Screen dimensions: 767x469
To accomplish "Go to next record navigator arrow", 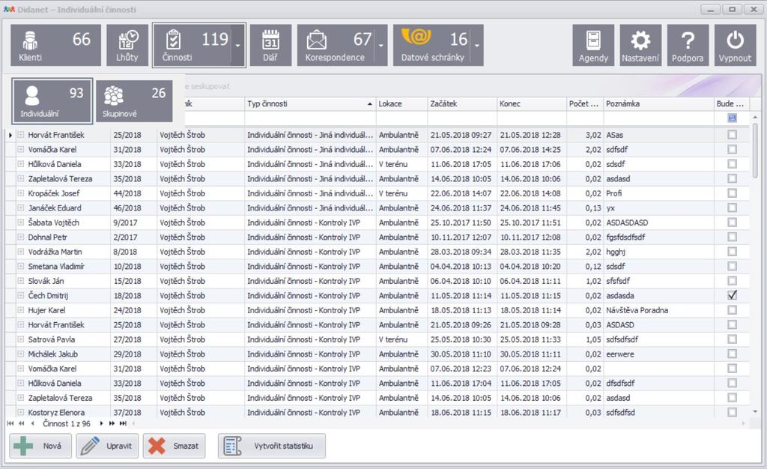I will [101, 423].
